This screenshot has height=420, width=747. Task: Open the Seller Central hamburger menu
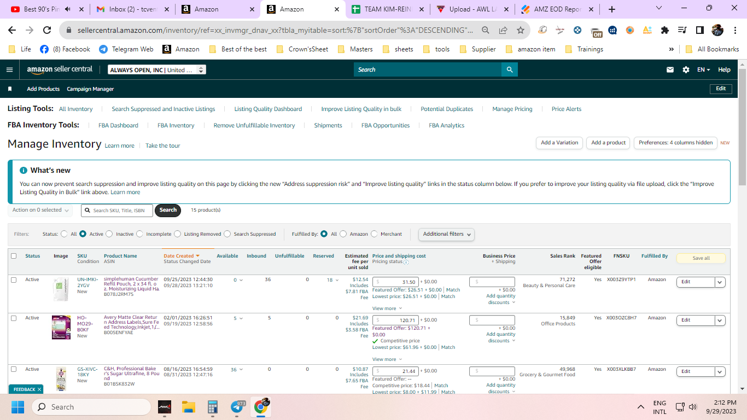pos(9,69)
